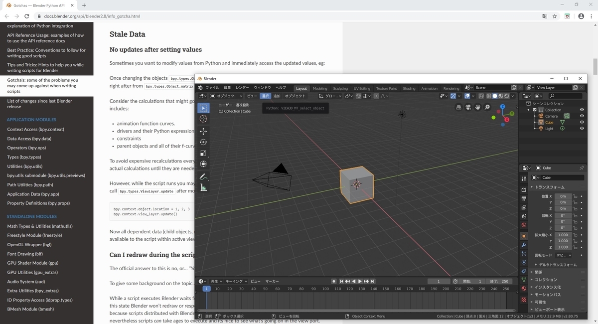Toggle Collection exclude checkbox in outliner
This screenshot has width=598, height=324.
pos(535,110)
